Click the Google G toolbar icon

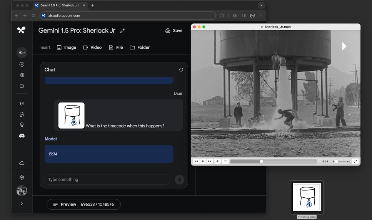coord(235,16)
